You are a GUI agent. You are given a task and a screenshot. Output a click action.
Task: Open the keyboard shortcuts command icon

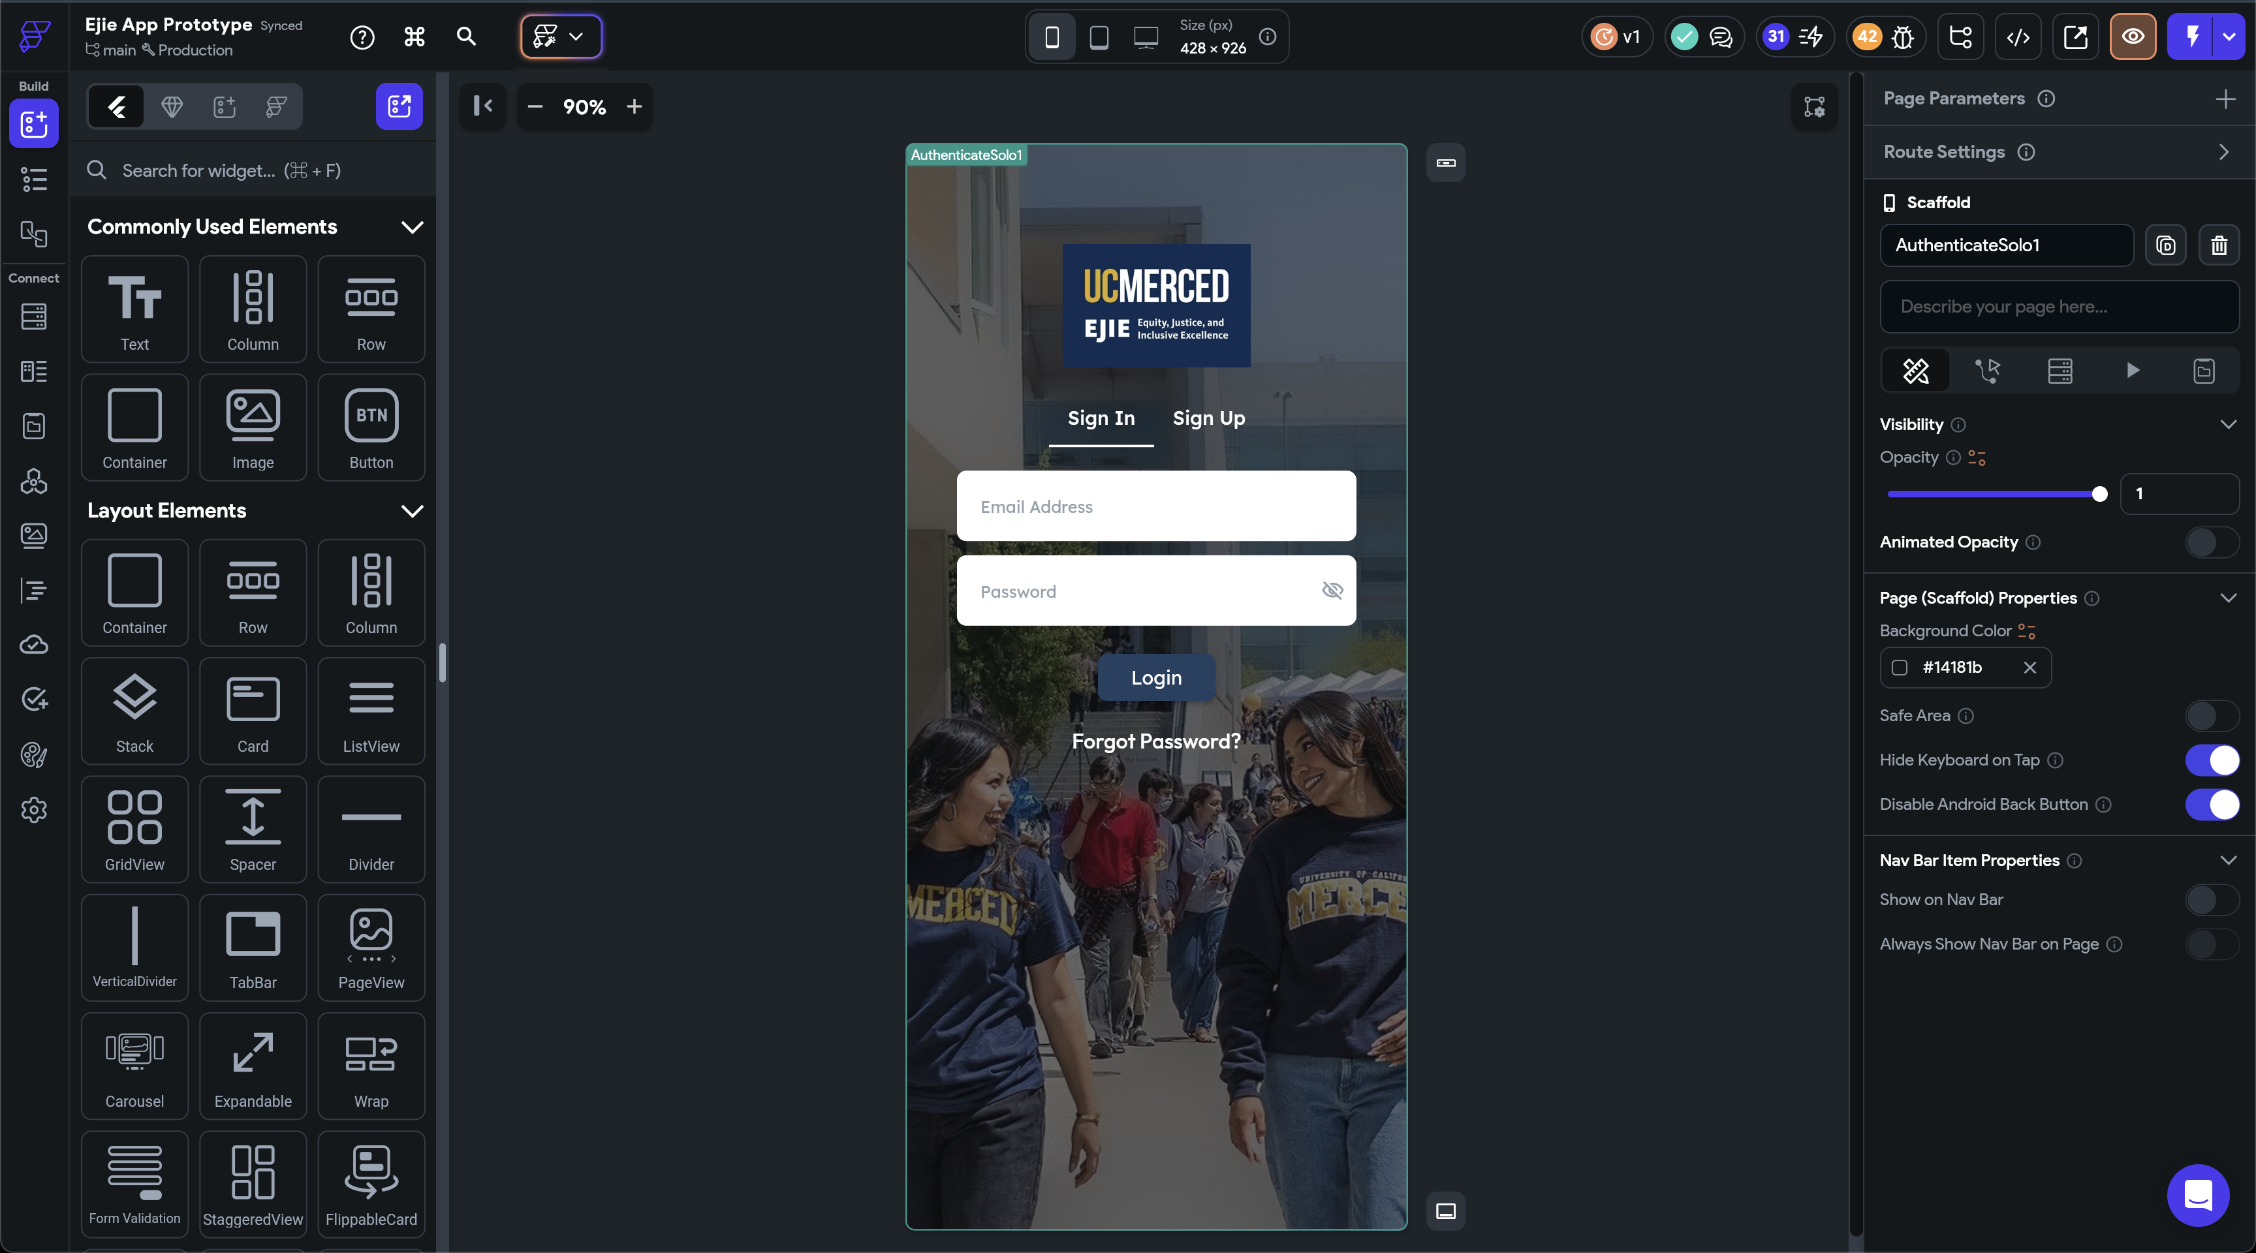415,37
